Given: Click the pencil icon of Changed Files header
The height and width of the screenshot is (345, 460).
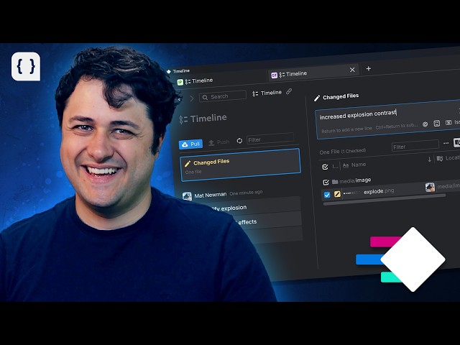Looking at the screenshot, I should [x=317, y=98].
